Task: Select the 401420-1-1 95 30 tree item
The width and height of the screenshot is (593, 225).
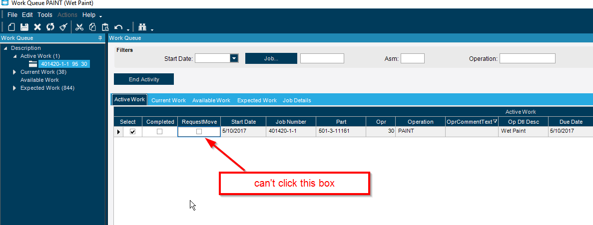Action: 64,64
